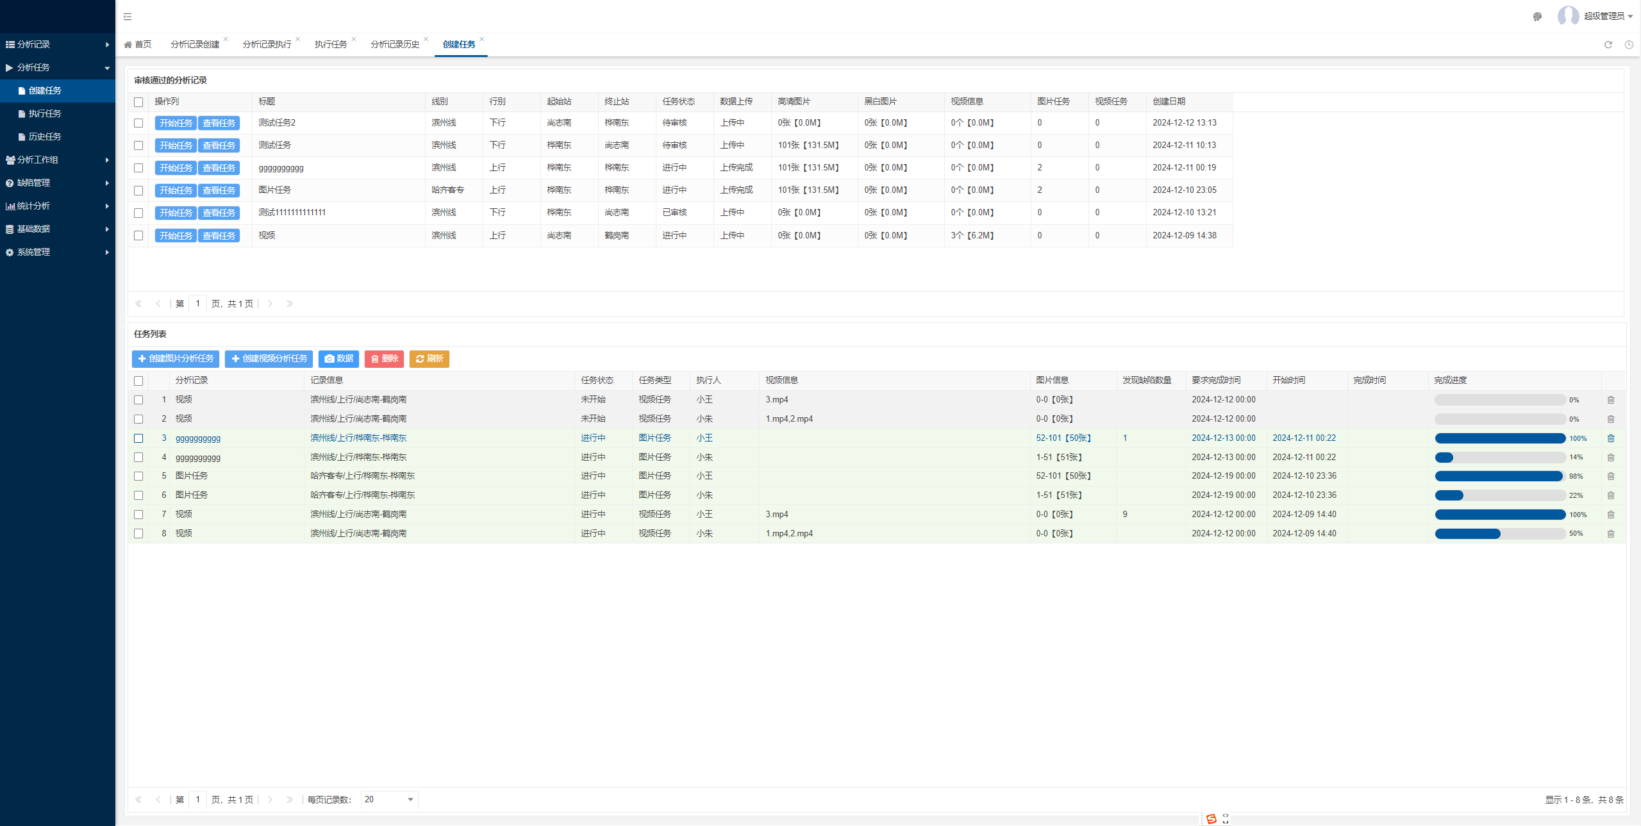Switch to the 分析记录创建 tab
Screen dimensions: 1641x826
click(x=195, y=44)
